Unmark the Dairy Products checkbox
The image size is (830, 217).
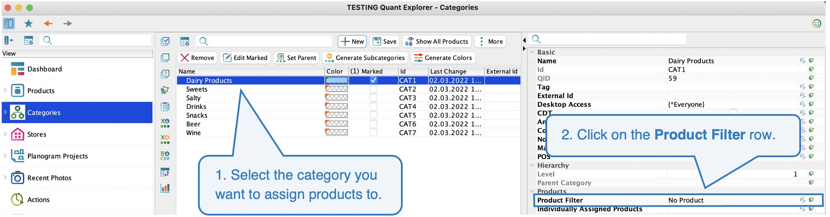373,80
